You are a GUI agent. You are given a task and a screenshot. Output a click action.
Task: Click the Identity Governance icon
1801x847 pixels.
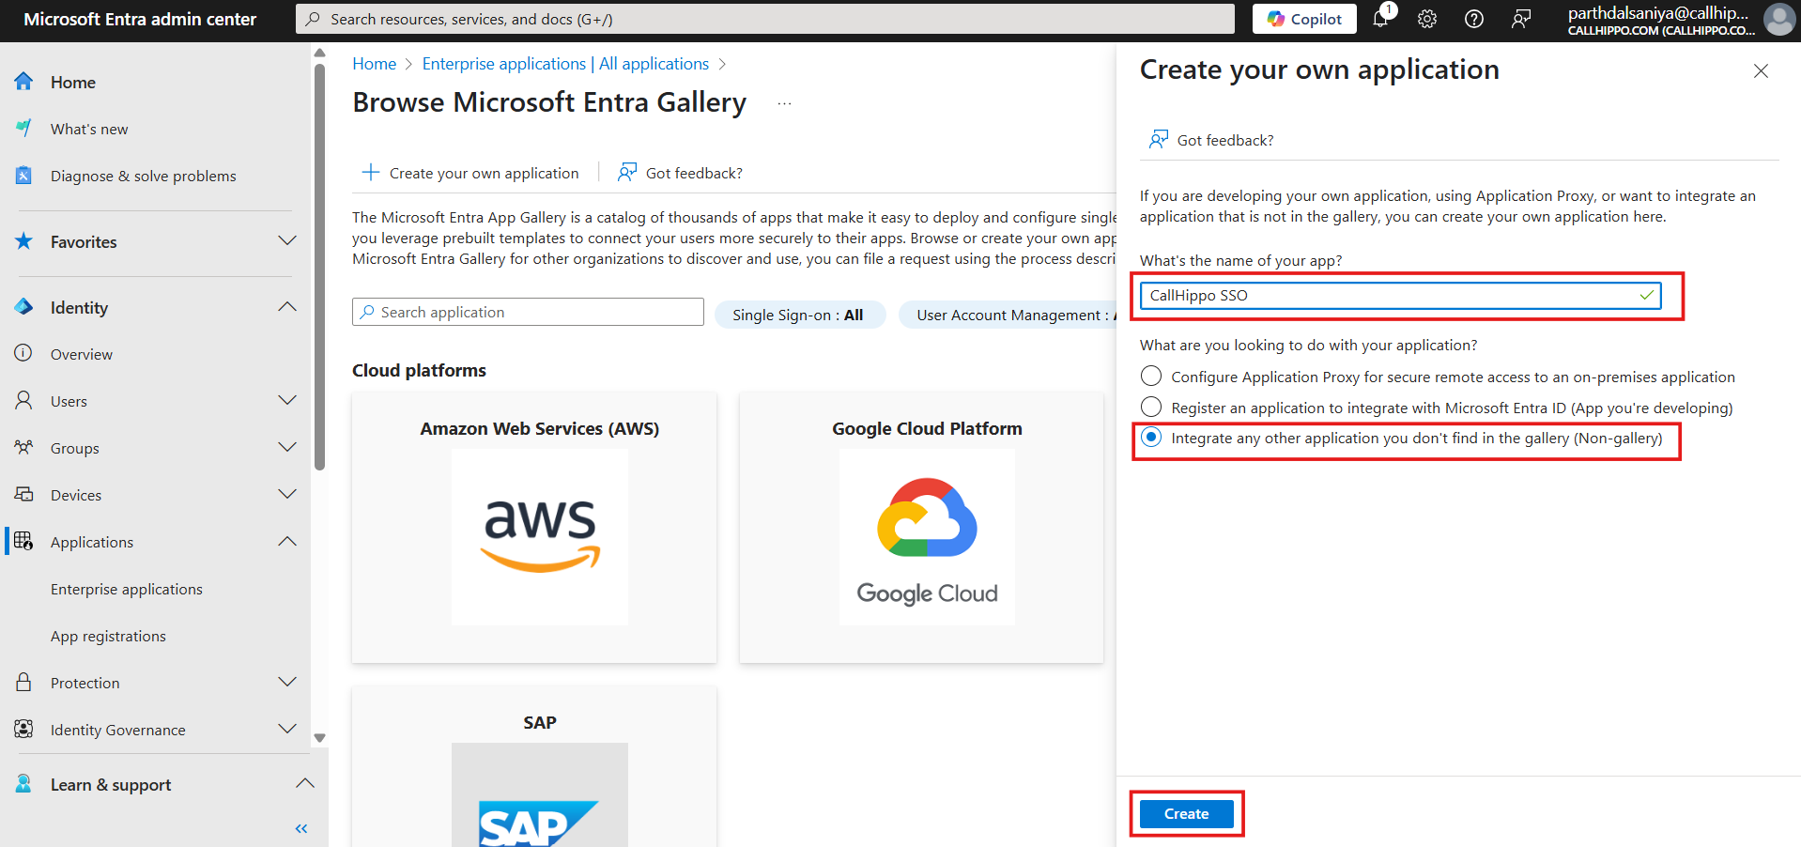[23, 730]
